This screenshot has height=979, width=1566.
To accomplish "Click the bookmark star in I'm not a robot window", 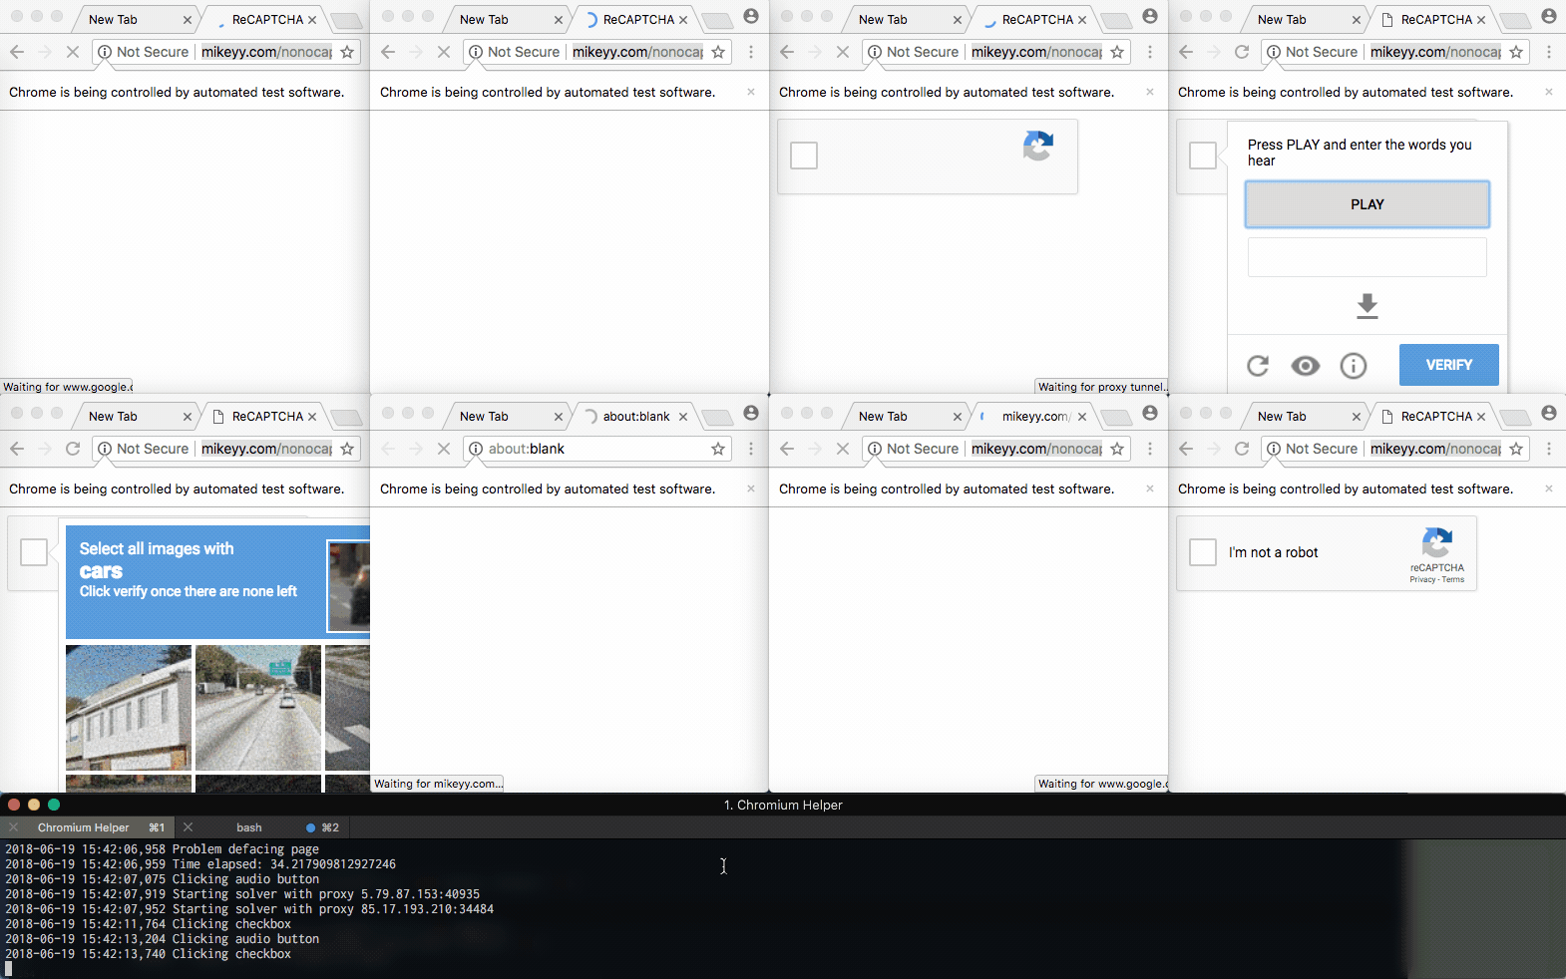I will click(x=1516, y=449).
